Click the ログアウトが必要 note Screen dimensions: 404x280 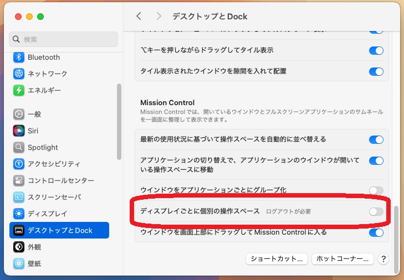[288, 211]
